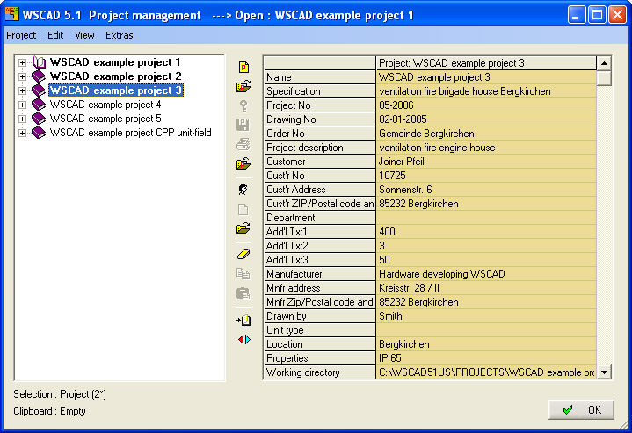The width and height of the screenshot is (632, 433).
Task: Click the purple book icon of example project 2
Action: (x=39, y=76)
